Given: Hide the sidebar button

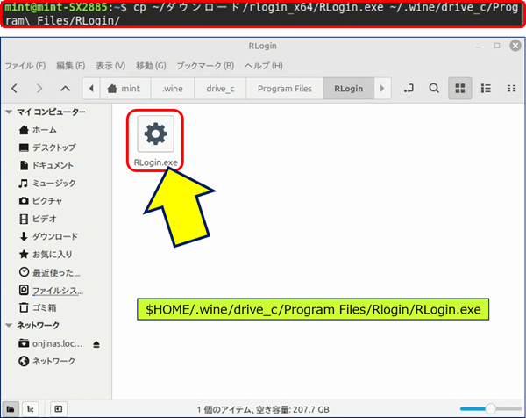Looking at the screenshot, I should click(59, 409).
